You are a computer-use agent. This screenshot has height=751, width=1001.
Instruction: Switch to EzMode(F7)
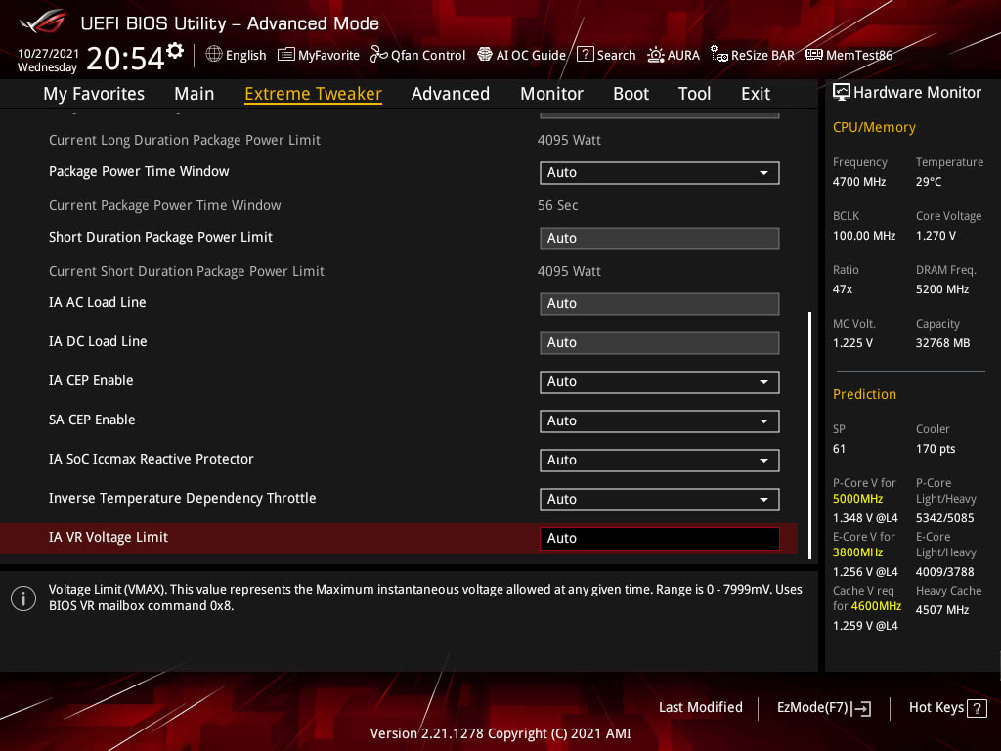[823, 708]
